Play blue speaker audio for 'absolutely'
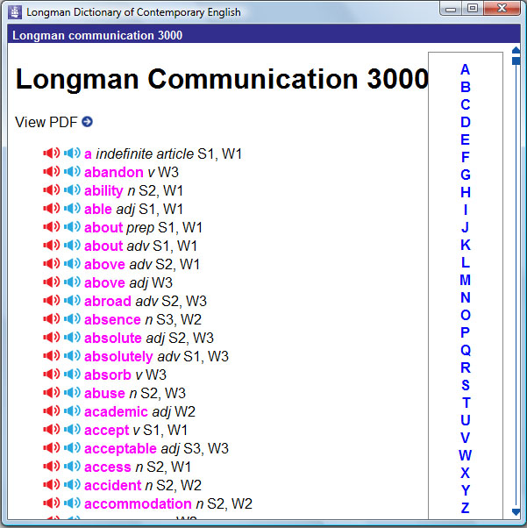Viewport: 527px width, 528px height. (72, 356)
